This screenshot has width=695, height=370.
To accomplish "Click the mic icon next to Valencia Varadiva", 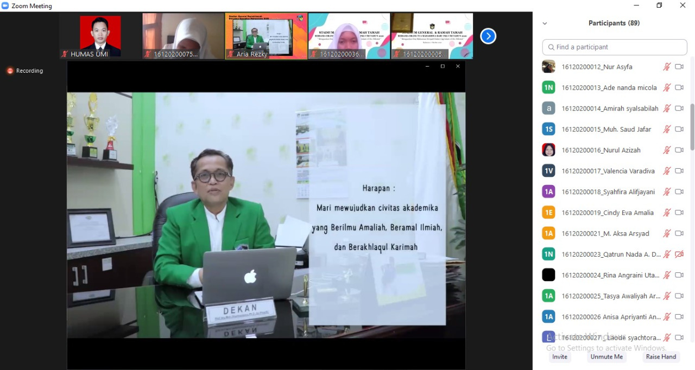I will click(x=667, y=171).
